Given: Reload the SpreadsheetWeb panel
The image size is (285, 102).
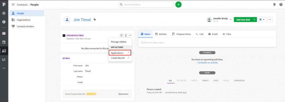Looking at the screenshot, I should pos(121,35).
